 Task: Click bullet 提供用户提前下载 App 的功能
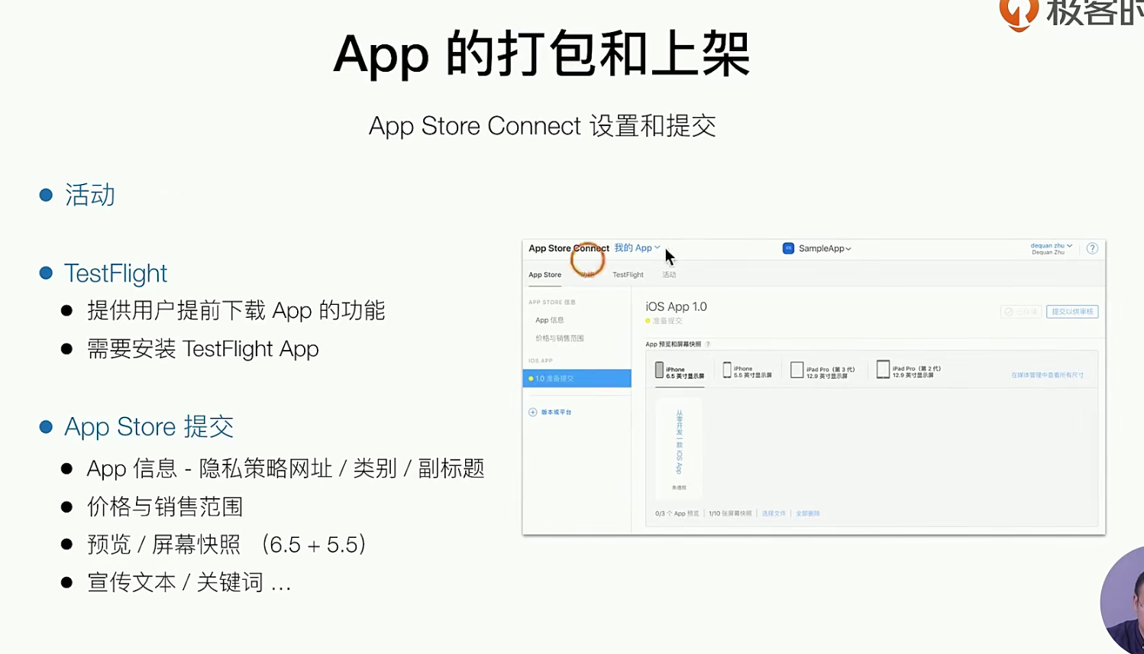coord(236,311)
